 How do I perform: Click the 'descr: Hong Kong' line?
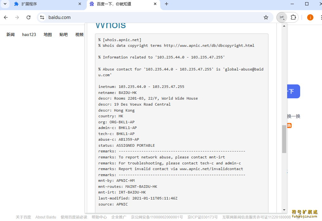pos(117,110)
